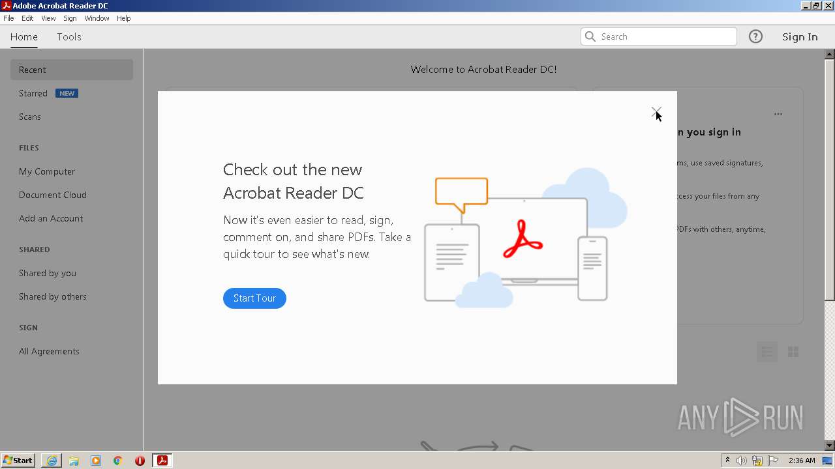This screenshot has width=835, height=469.
Task: Open the File menu
Action: pos(8,18)
